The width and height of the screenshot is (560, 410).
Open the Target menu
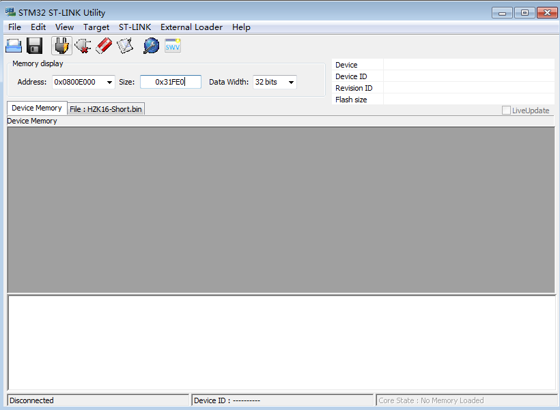(96, 27)
